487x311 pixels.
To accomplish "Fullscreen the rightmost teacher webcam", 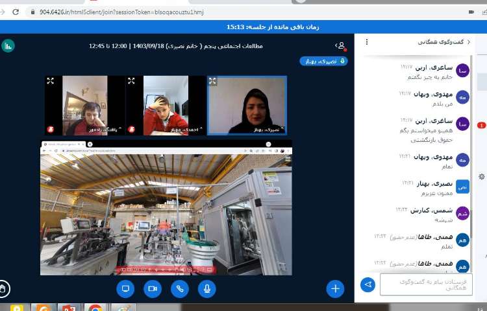I will [x=212, y=81].
